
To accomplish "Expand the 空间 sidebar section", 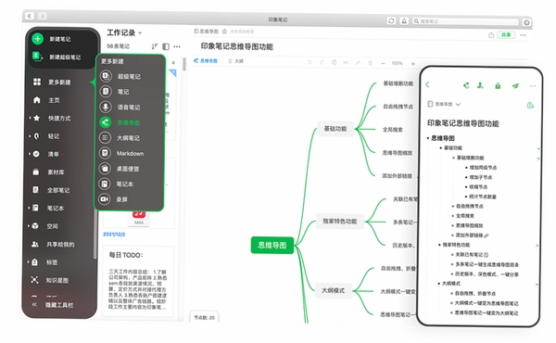I will (x=29, y=226).
